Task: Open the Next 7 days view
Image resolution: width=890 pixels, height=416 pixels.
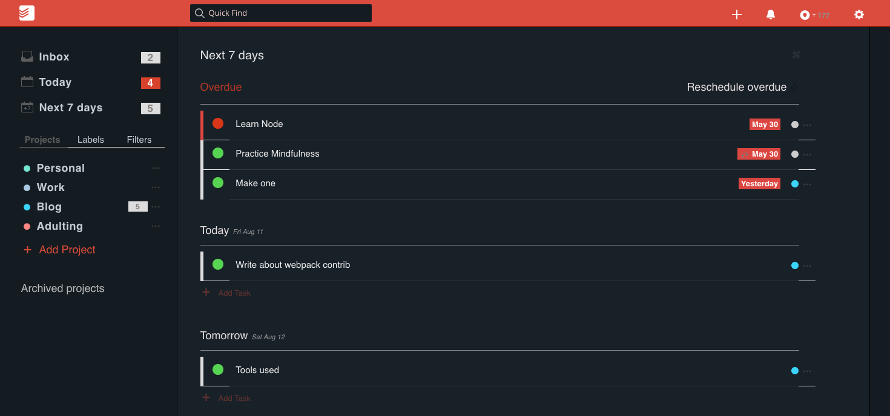Action: [70, 107]
